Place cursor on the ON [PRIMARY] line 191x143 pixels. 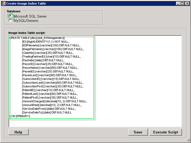coord(20,116)
